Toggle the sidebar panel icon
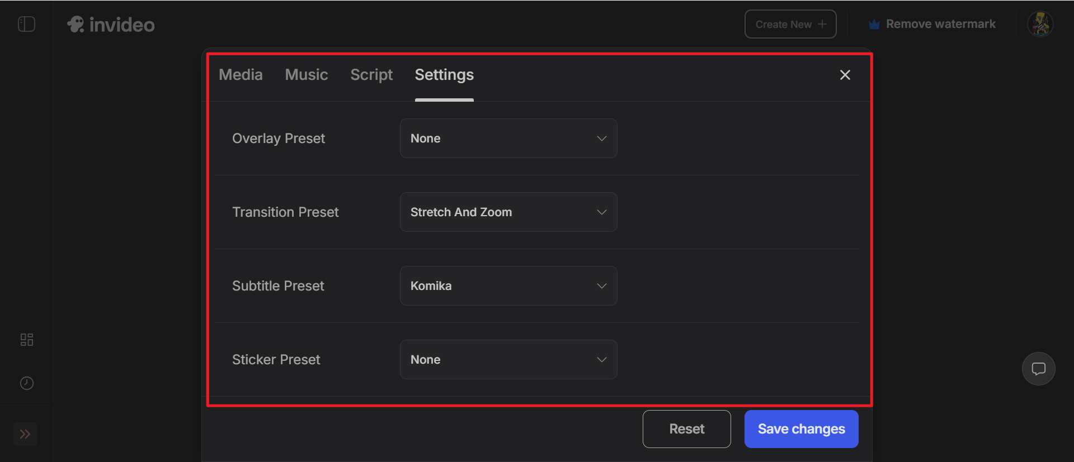Viewport: 1074px width, 462px height. coord(26,24)
